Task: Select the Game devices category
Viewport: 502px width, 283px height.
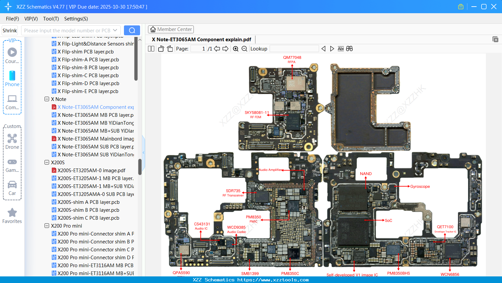Action: pyautogui.click(x=12, y=164)
